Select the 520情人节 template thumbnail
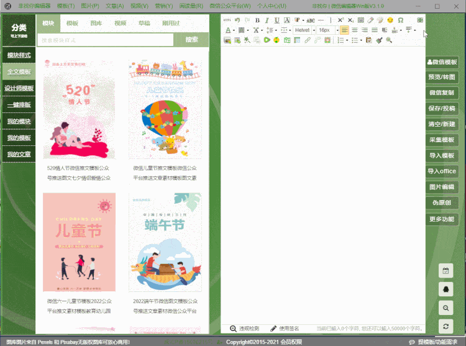This screenshot has width=466, height=346. tap(79, 109)
